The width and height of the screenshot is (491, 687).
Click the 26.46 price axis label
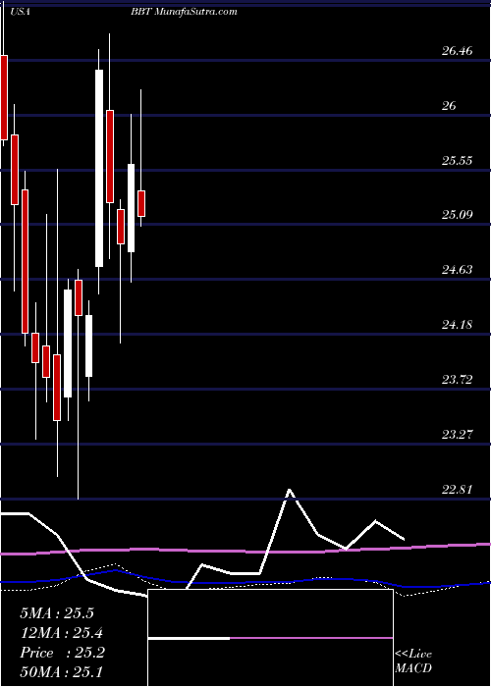pyautogui.click(x=457, y=51)
